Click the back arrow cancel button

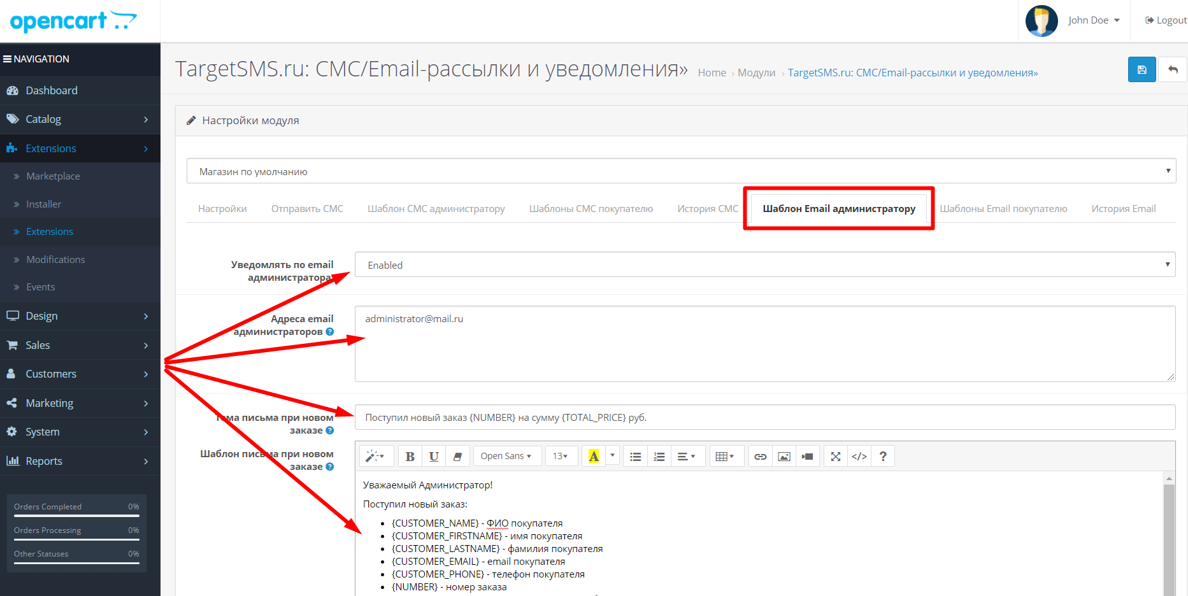point(1173,69)
